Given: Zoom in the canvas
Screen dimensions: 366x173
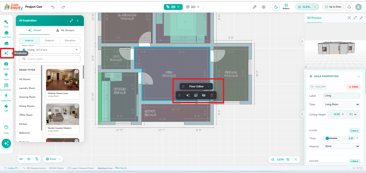Looking at the screenshot, I should 288,159.
